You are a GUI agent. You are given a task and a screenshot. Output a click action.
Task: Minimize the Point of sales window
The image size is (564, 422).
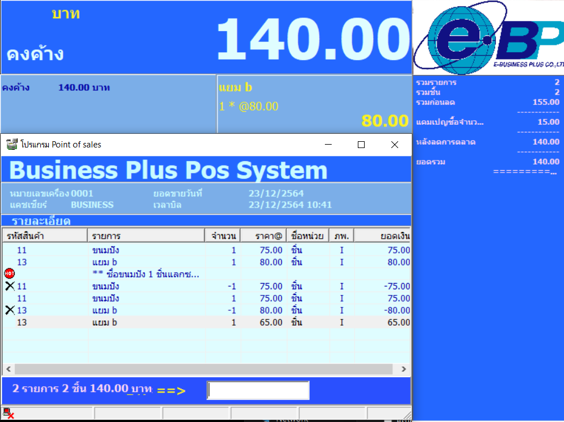pos(328,145)
